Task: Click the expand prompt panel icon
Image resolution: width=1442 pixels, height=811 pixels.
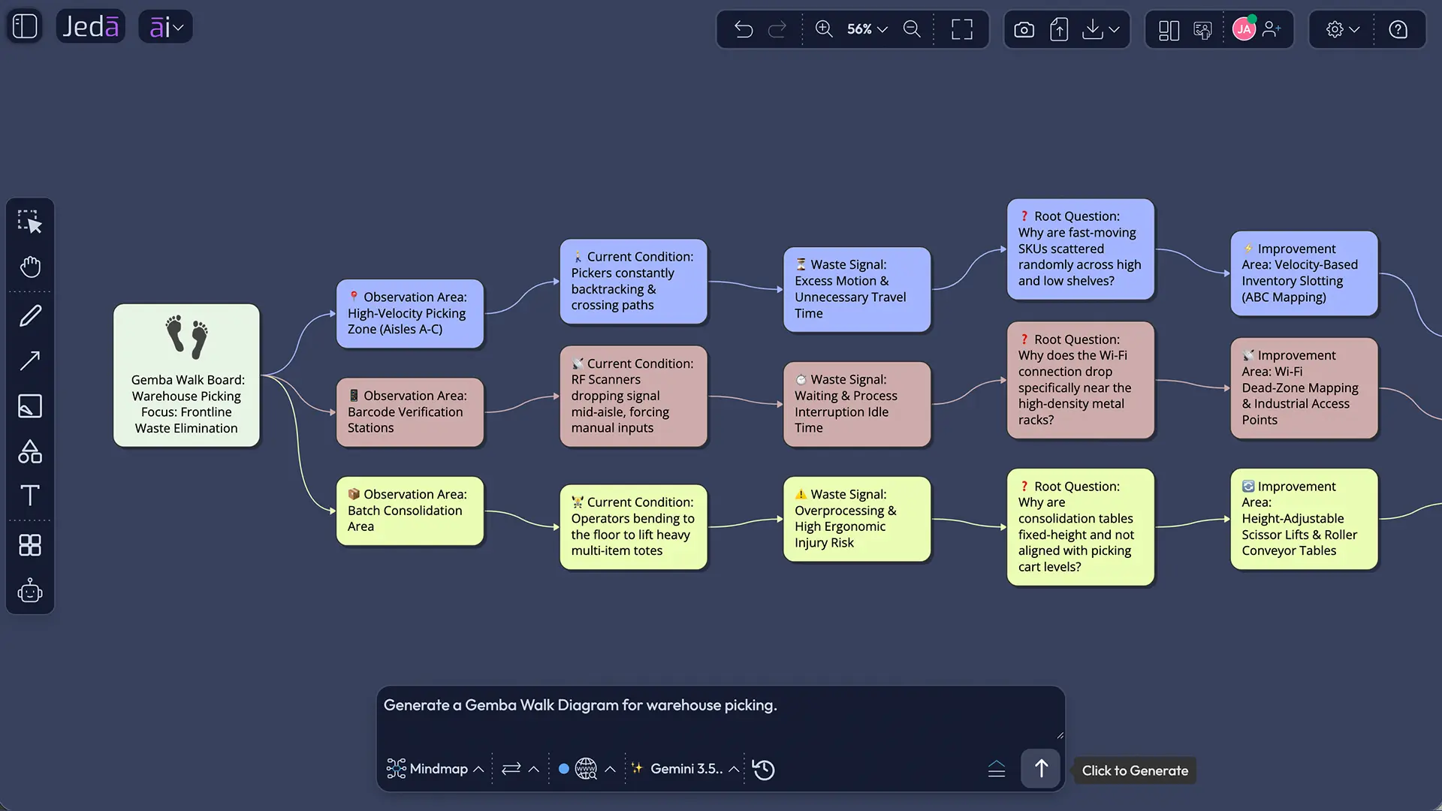Action: coord(997,770)
